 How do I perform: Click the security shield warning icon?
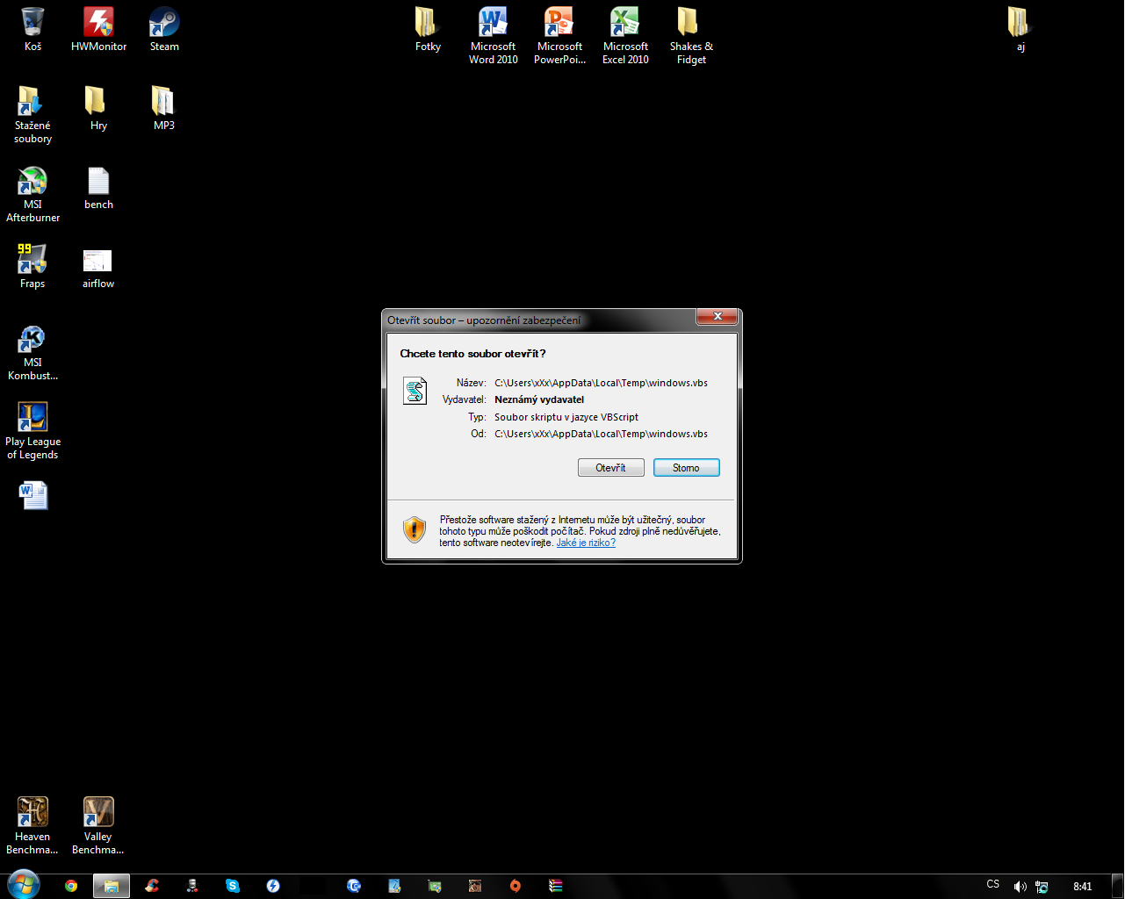pyautogui.click(x=415, y=529)
